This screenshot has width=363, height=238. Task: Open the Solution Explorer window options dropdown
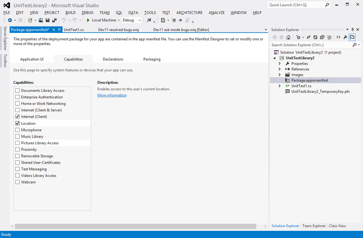[347, 30]
